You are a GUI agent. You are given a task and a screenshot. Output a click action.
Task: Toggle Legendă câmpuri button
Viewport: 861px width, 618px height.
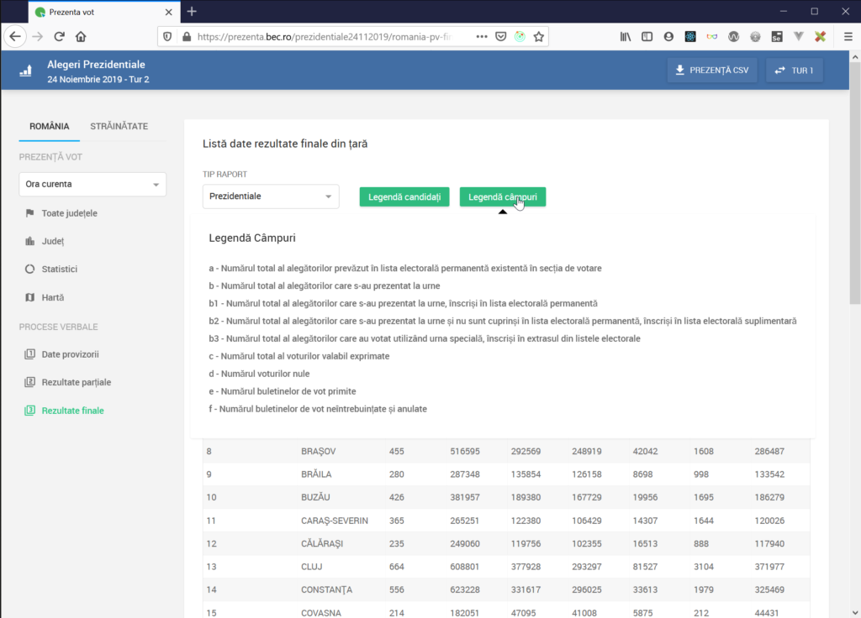[503, 196]
